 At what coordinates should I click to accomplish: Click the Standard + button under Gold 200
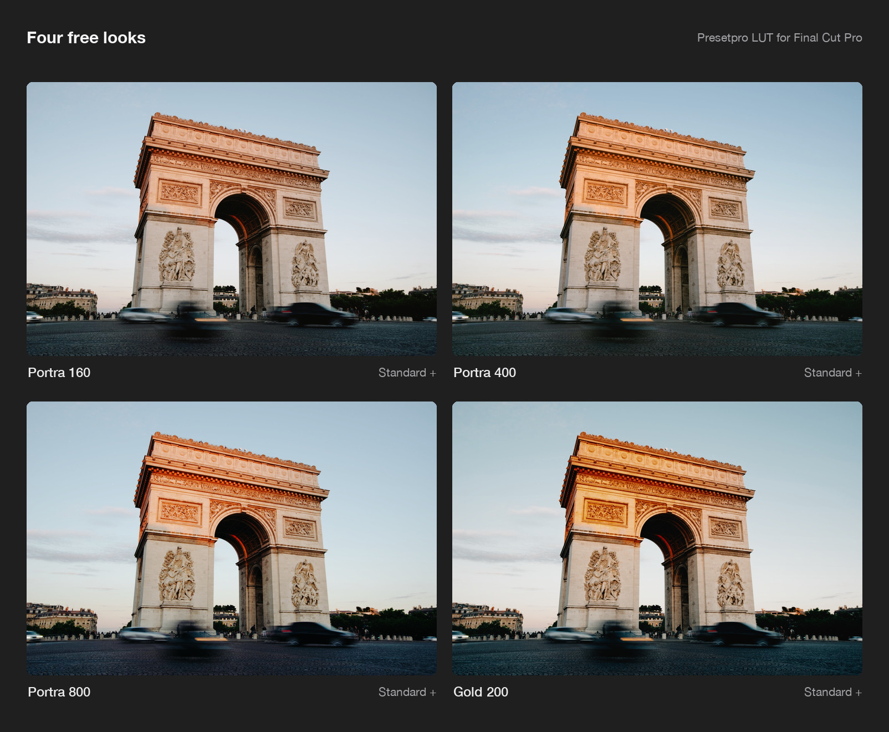click(833, 692)
